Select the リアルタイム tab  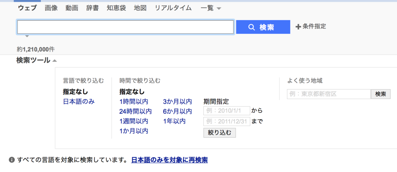[x=173, y=8]
